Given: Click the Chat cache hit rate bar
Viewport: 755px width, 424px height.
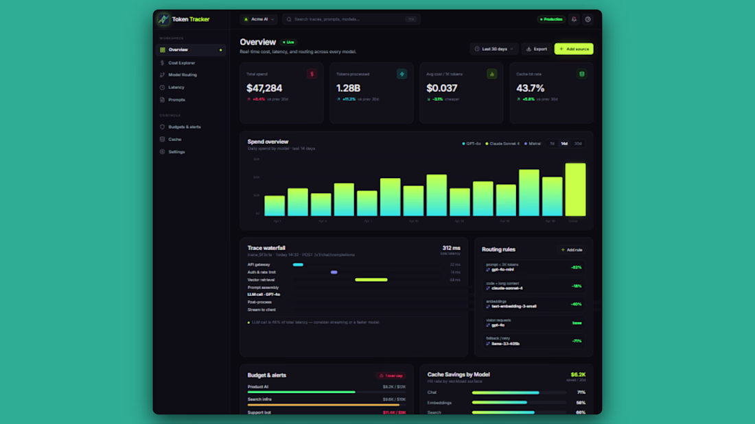Looking at the screenshot, I should [519, 392].
